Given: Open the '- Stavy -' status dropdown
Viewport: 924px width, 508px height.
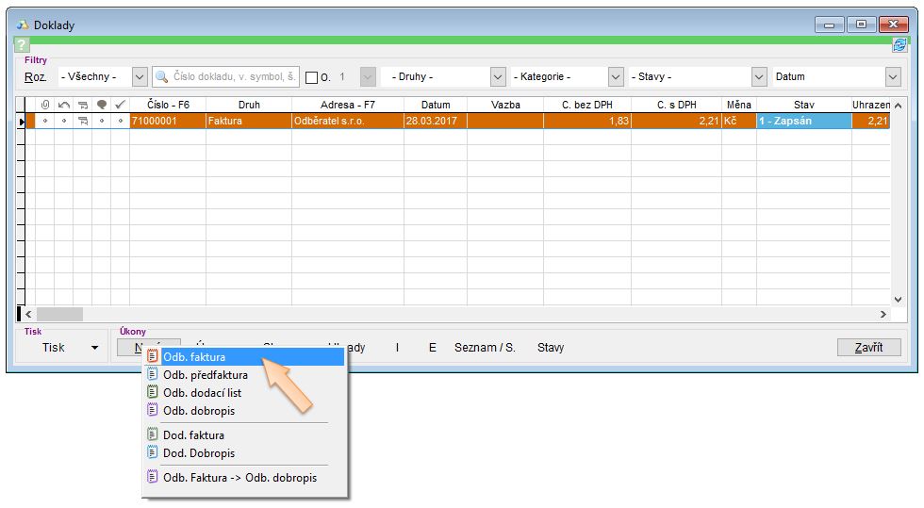Looking at the screenshot, I should point(759,77).
